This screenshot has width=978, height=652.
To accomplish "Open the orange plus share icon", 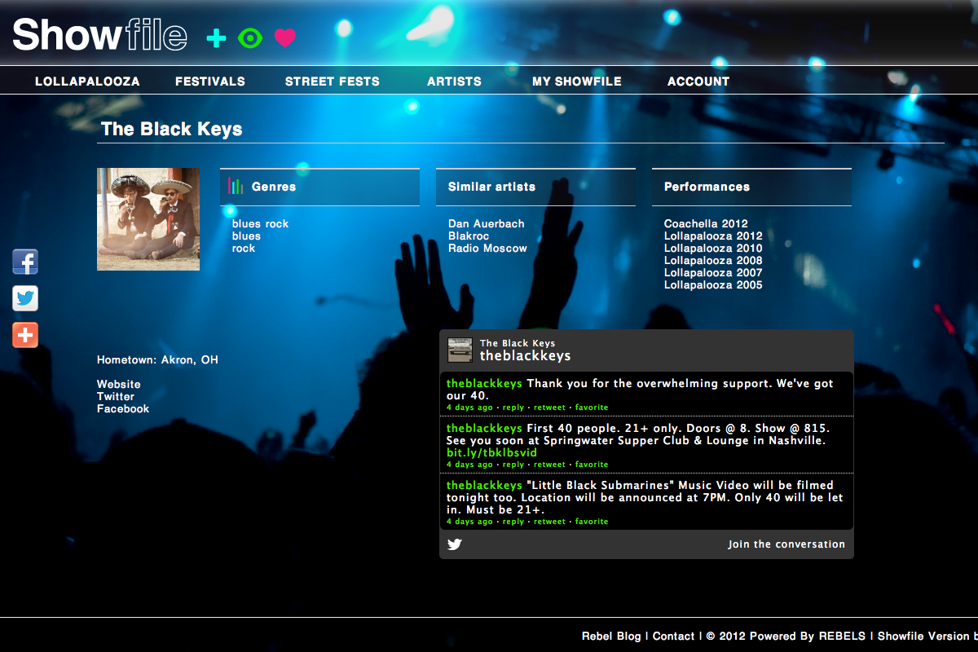I will click(x=25, y=334).
